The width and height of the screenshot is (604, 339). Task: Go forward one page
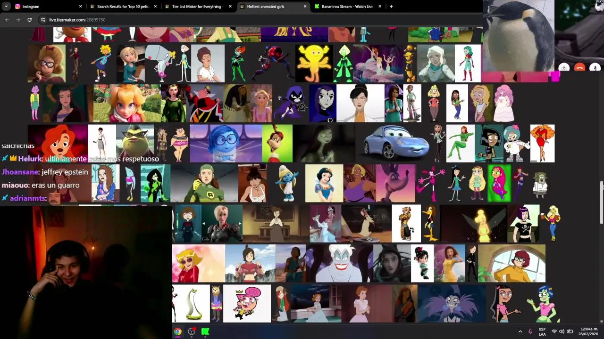[x=18, y=20]
